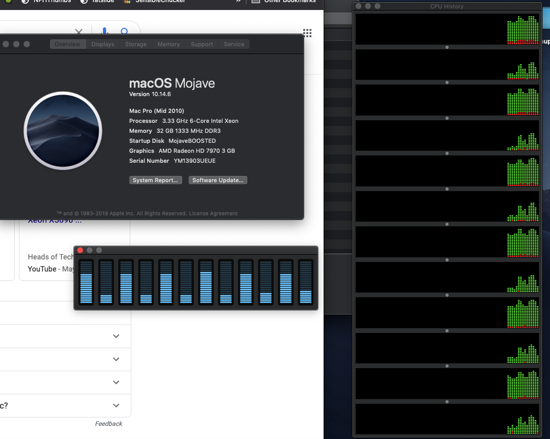This screenshot has width=550, height=439.
Task: Close the CPU History window
Action: point(358,6)
